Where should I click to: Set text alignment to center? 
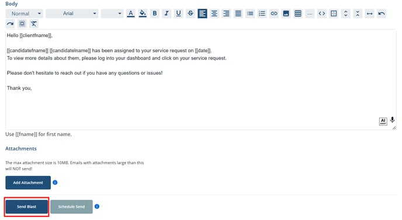click(214, 13)
